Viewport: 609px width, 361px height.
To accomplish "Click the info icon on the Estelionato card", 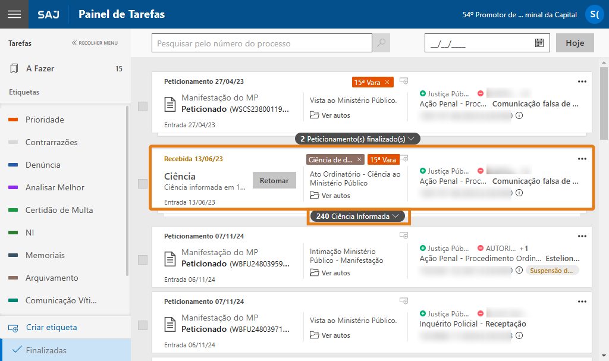I will 520,270.
